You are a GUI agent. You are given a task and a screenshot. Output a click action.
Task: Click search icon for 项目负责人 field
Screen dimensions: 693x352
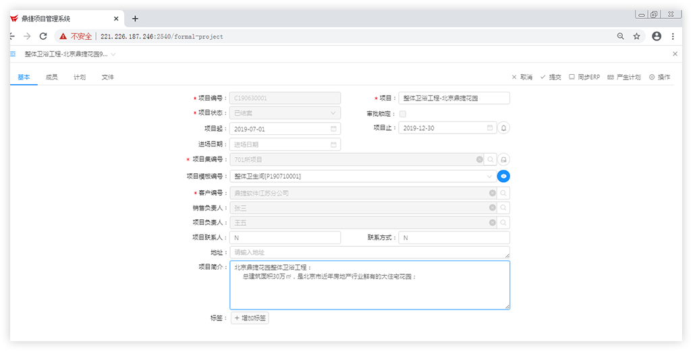[503, 223]
